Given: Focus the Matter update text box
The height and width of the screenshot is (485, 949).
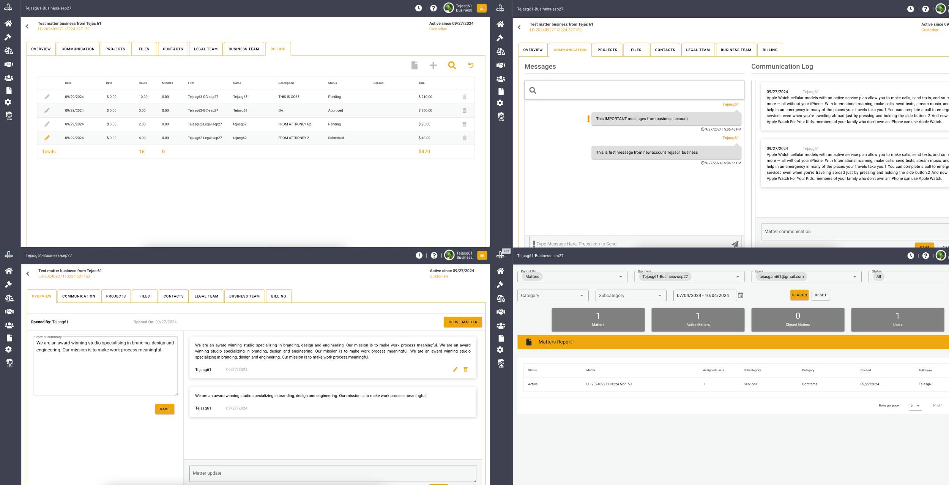Looking at the screenshot, I should 333,473.
